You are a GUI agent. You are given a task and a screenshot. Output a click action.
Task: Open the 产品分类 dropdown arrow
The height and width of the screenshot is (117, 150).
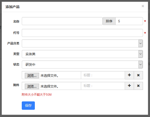pos(140,43)
